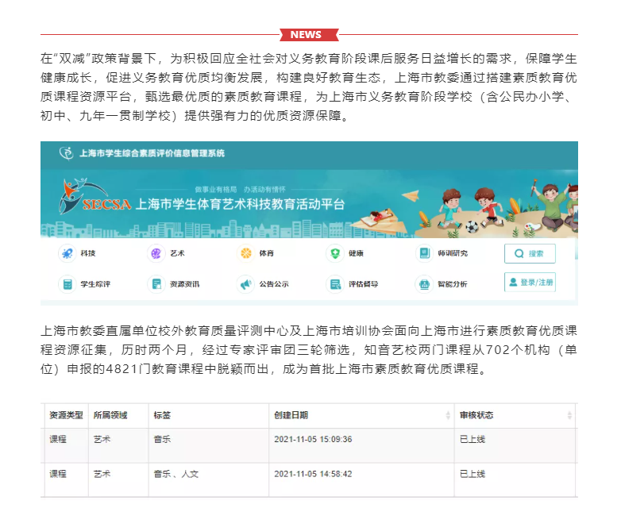Click the red NEWS badge
The image size is (621, 512).
pos(309,34)
